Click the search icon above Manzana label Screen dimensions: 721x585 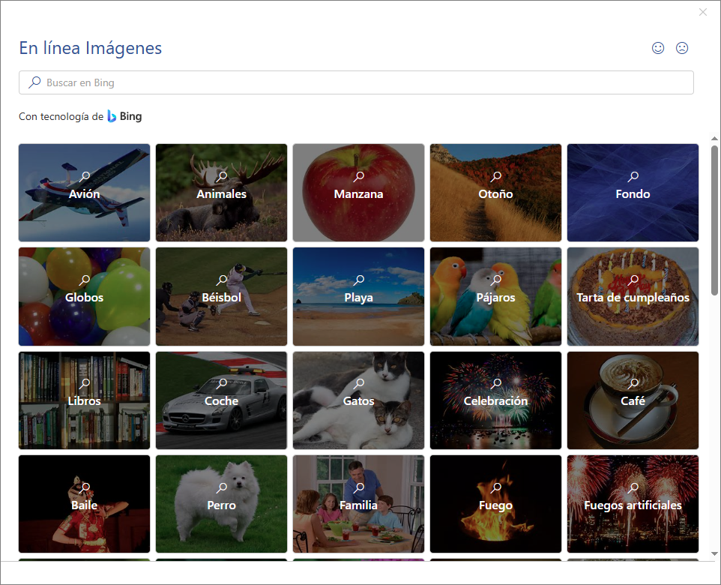(359, 175)
